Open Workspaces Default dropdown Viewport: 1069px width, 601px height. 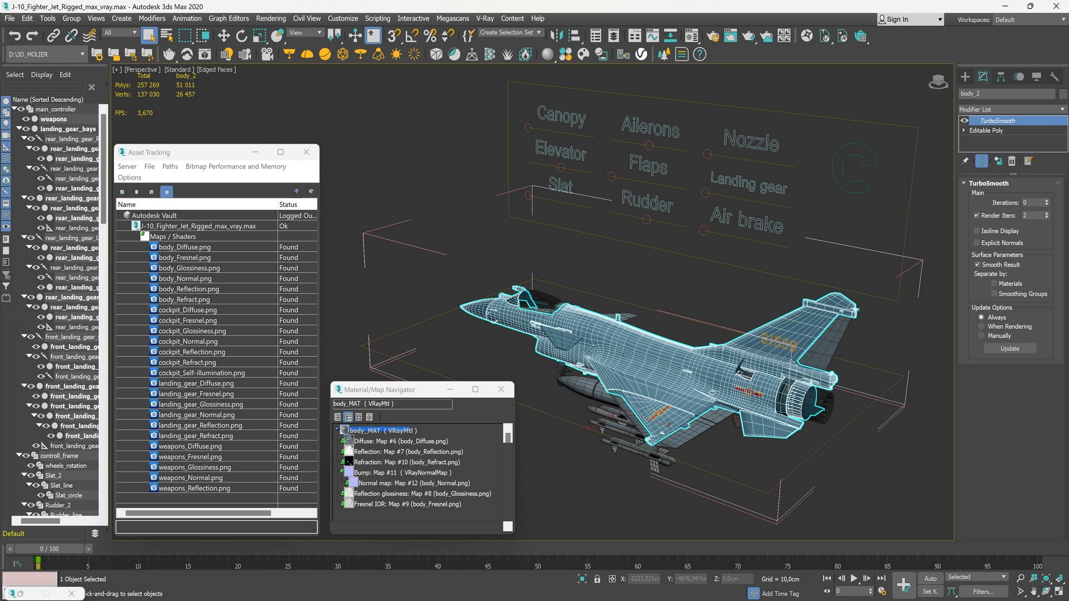pos(1030,19)
